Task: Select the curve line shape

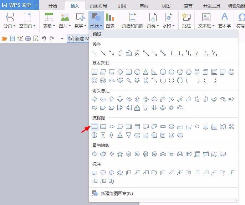Action: (120, 53)
